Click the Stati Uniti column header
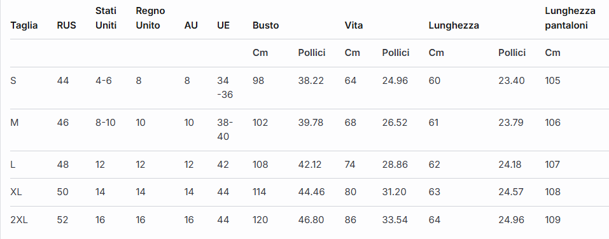This screenshot has width=609, height=239. tap(106, 18)
